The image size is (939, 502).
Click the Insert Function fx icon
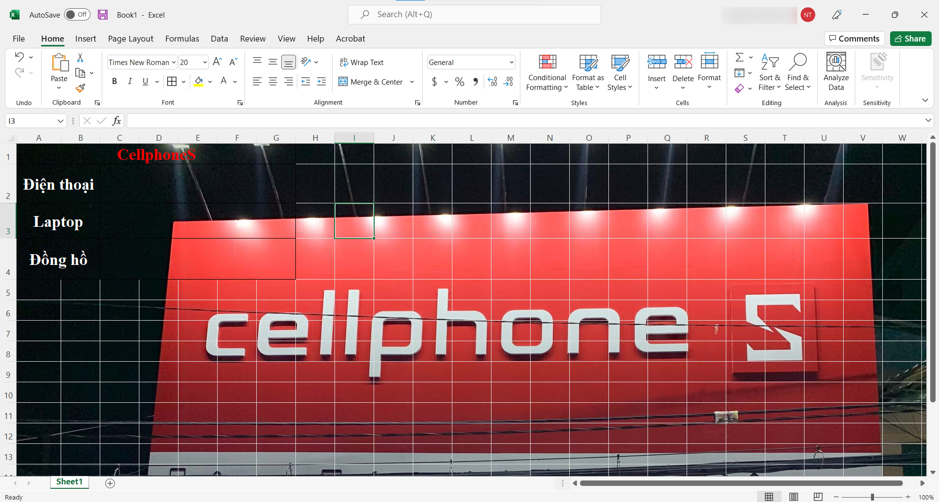tap(116, 121)
